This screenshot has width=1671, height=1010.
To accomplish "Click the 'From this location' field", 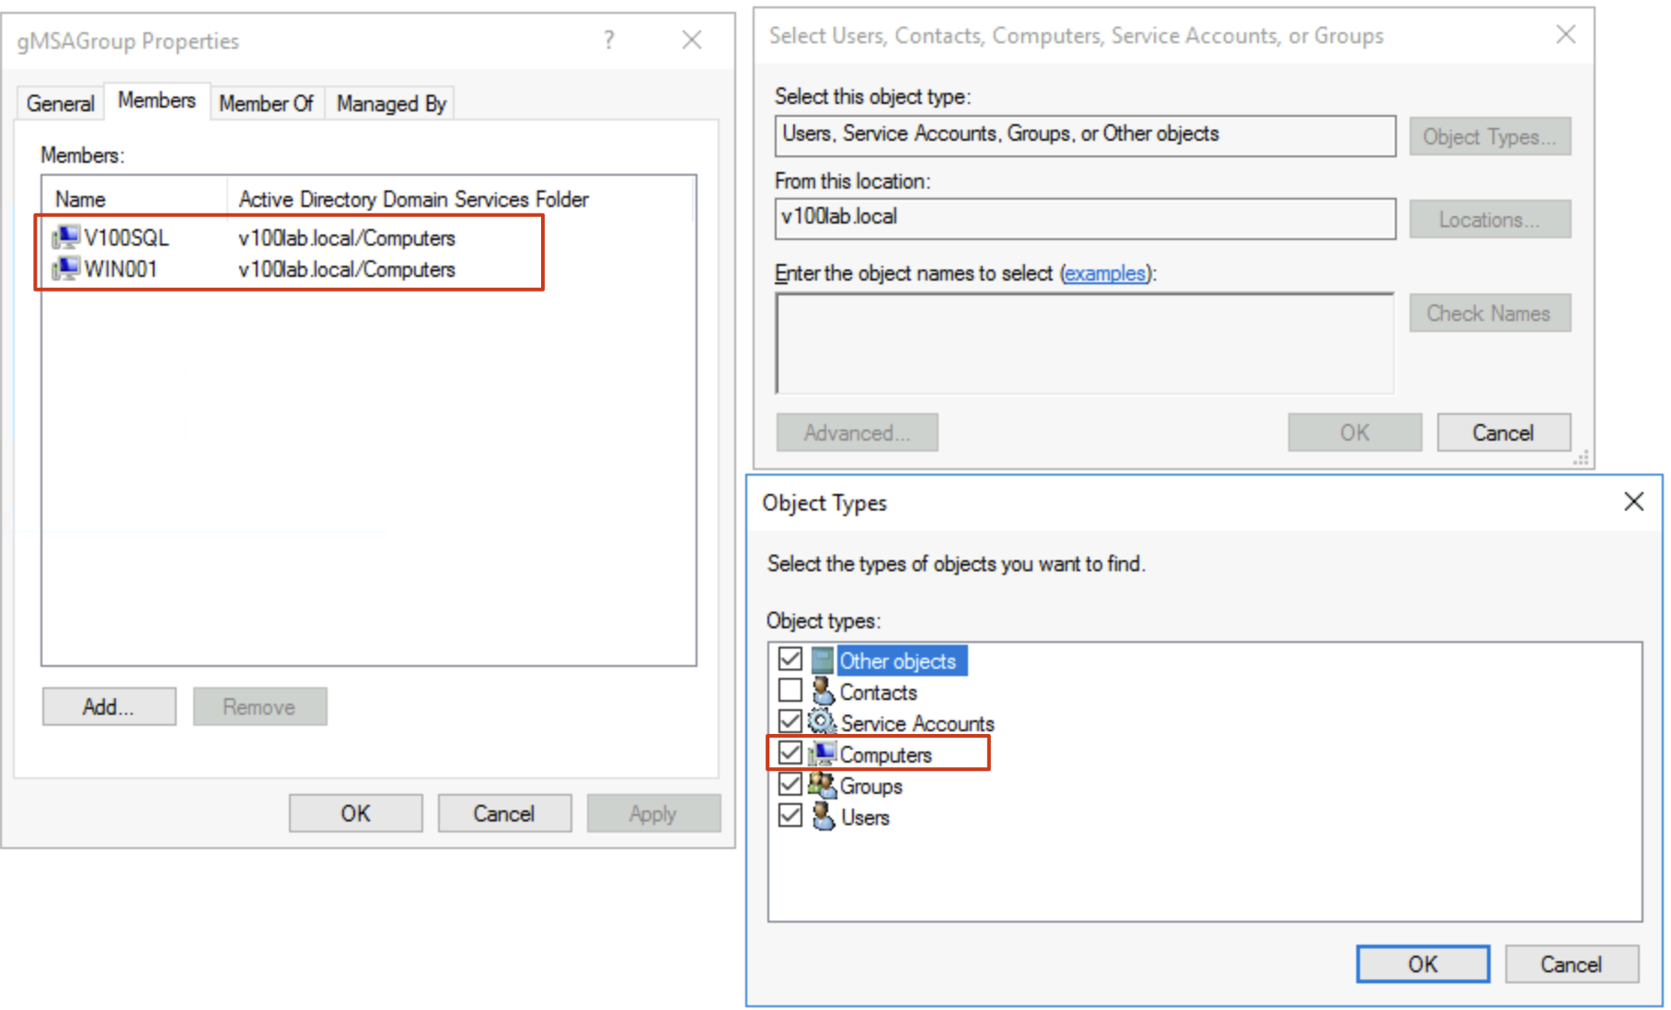I will click(1085, 218).
